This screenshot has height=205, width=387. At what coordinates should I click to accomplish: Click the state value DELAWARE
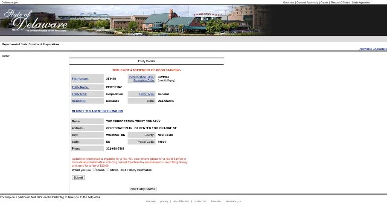coord(166,101)
